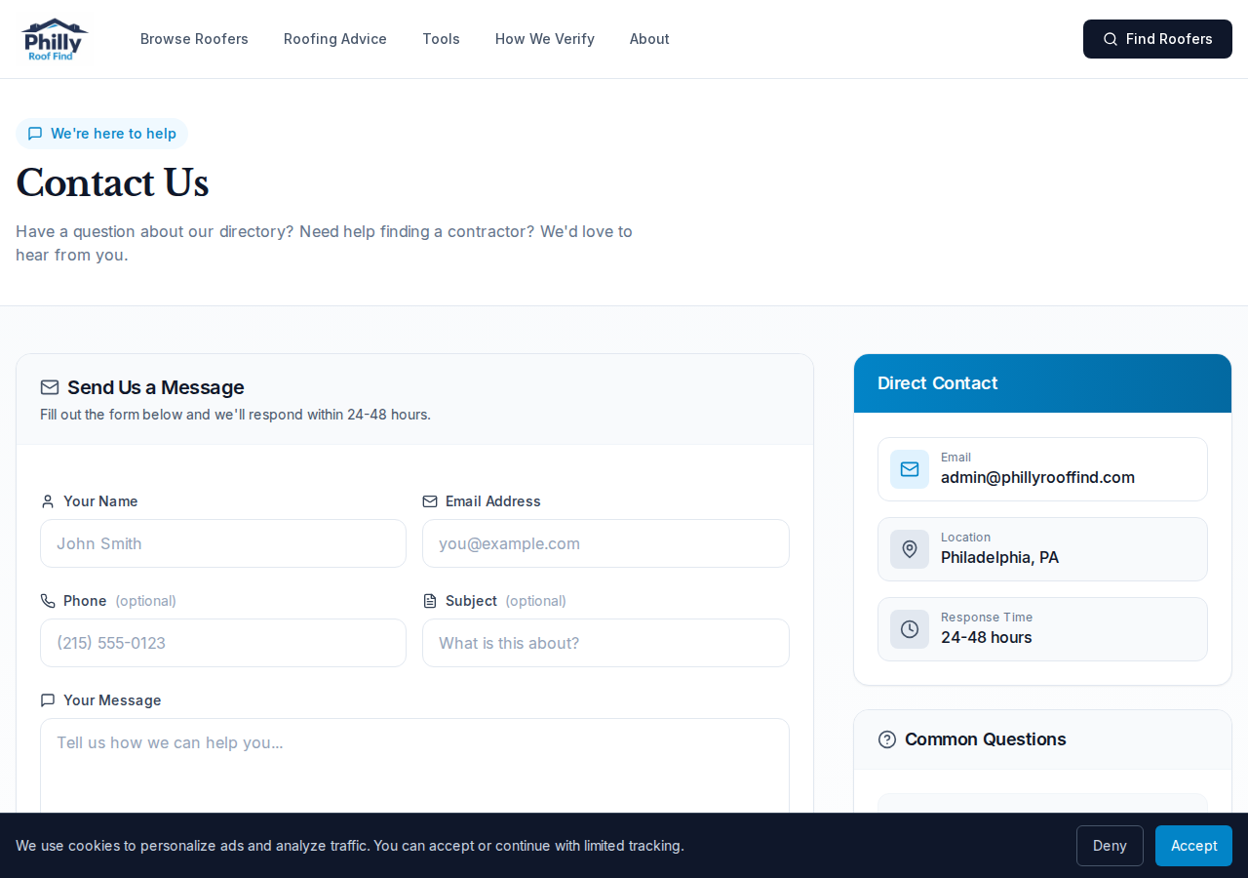Click the phone icon next to Phone label

coord(48,601)
